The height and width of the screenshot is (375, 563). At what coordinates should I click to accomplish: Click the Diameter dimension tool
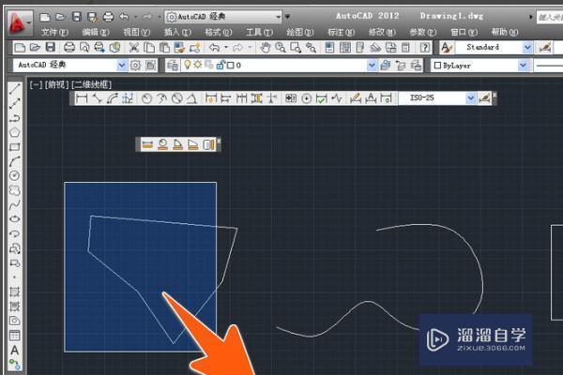(x=176, y=97)
